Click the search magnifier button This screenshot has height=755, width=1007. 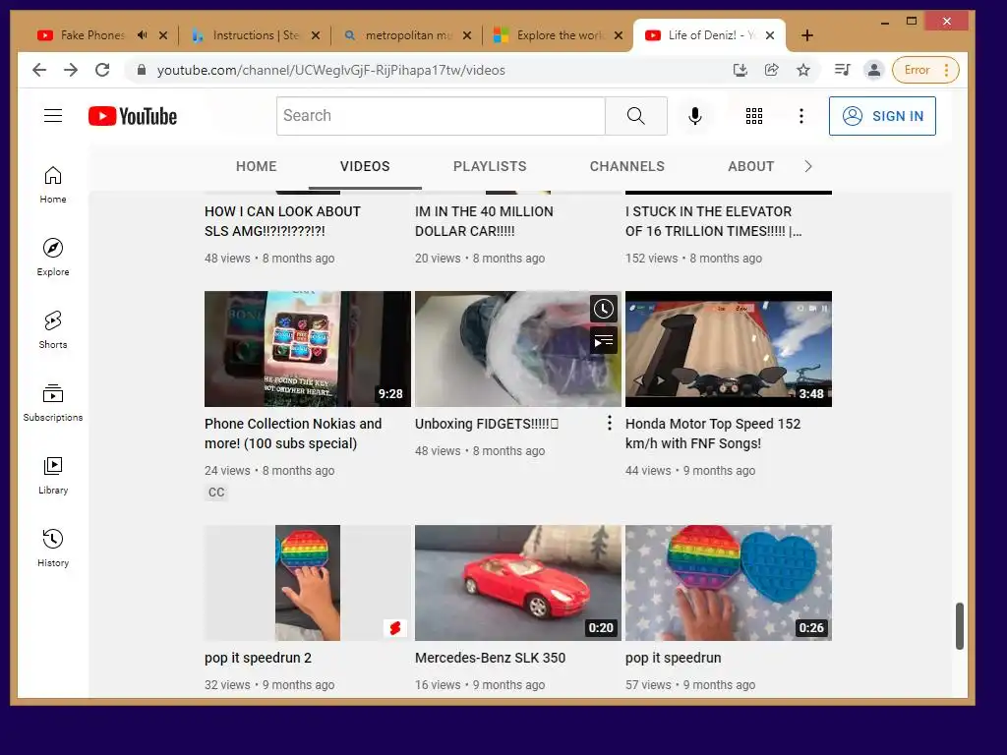tap(636, 116)
